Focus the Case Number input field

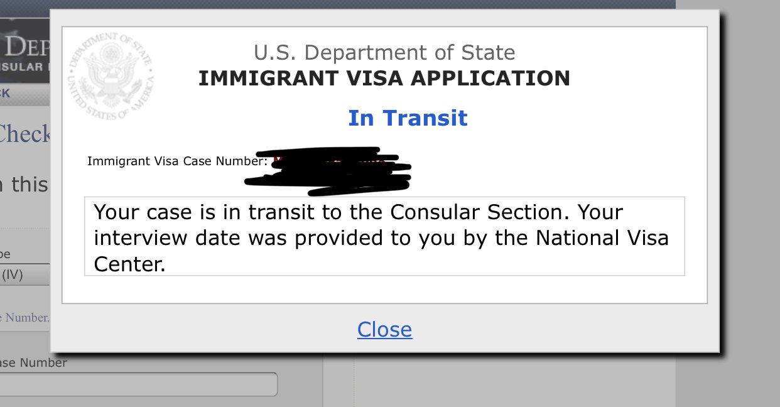point(138,384)
